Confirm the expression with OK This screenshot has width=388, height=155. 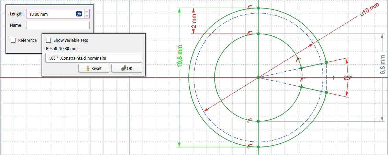pyautogui.click(x=126, y=68)
